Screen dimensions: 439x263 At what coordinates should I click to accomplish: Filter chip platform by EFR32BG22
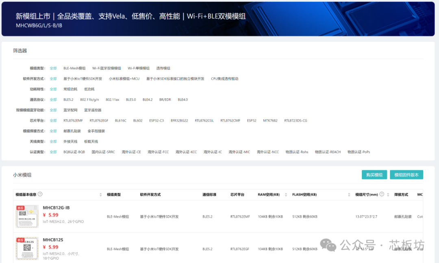[180, 120]
